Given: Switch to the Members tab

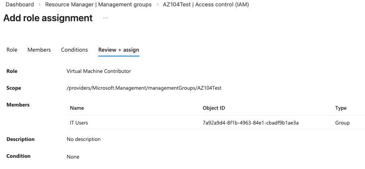Looking at the screenshot, I should tap(39, 50).
